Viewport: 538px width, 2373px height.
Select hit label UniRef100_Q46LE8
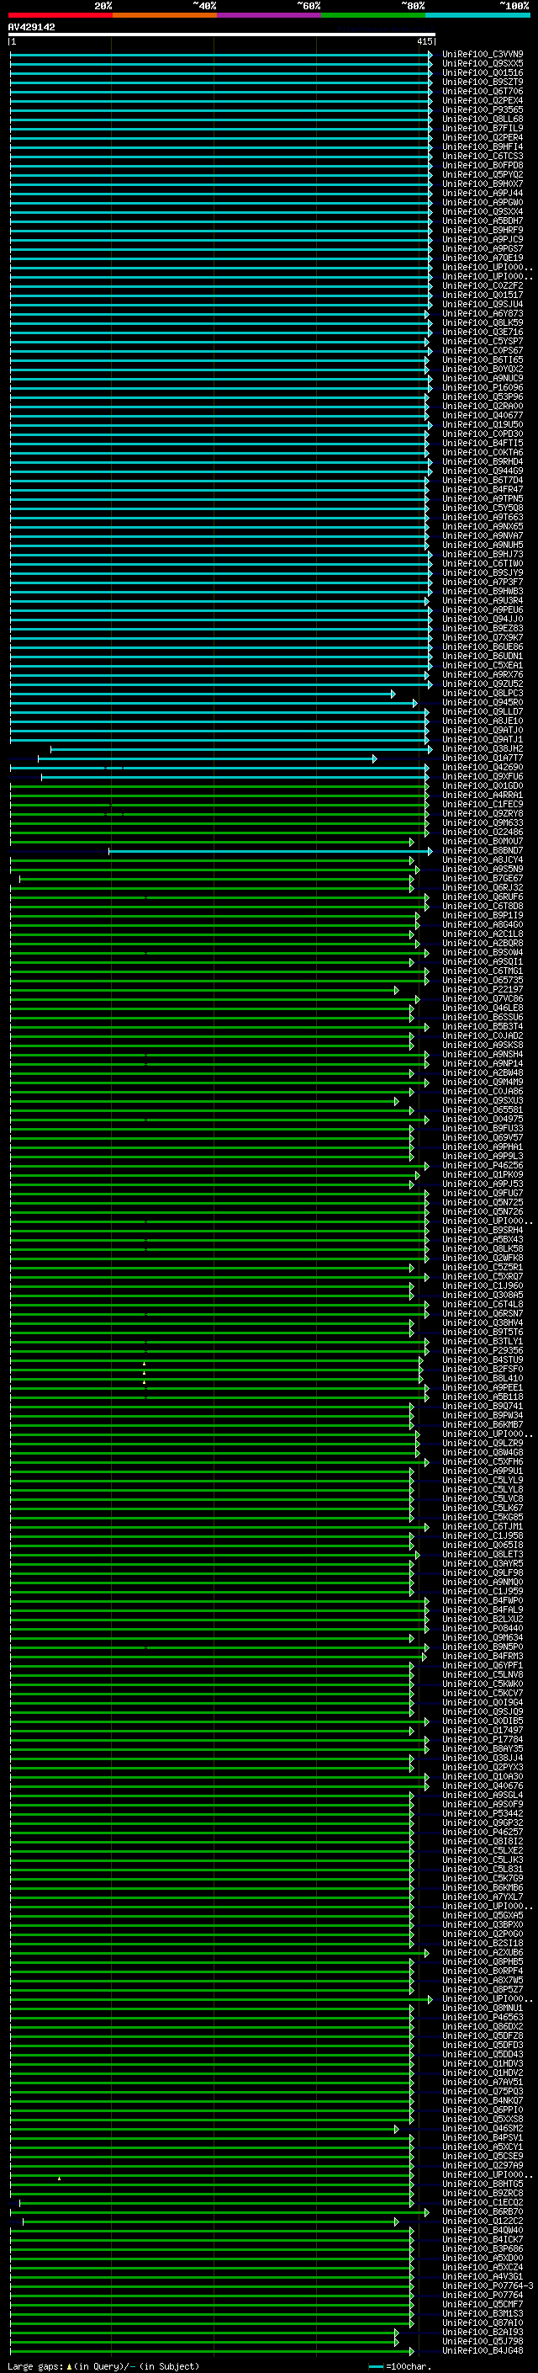[482, 1008]
